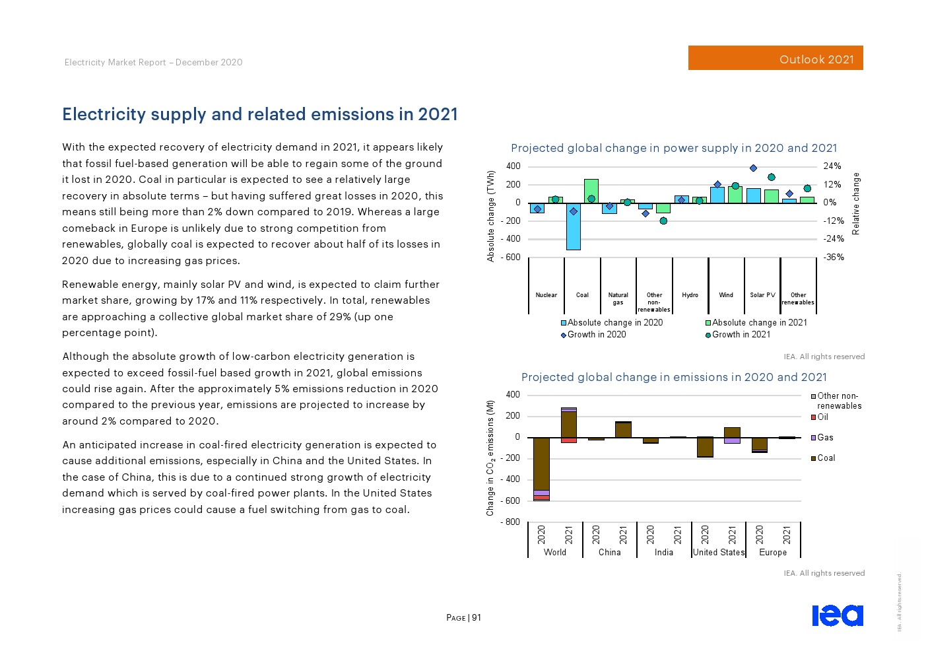926x655 pixels.
Task: Click the green circle Growth in 2021 legend marker
Action: coord(708,335)
